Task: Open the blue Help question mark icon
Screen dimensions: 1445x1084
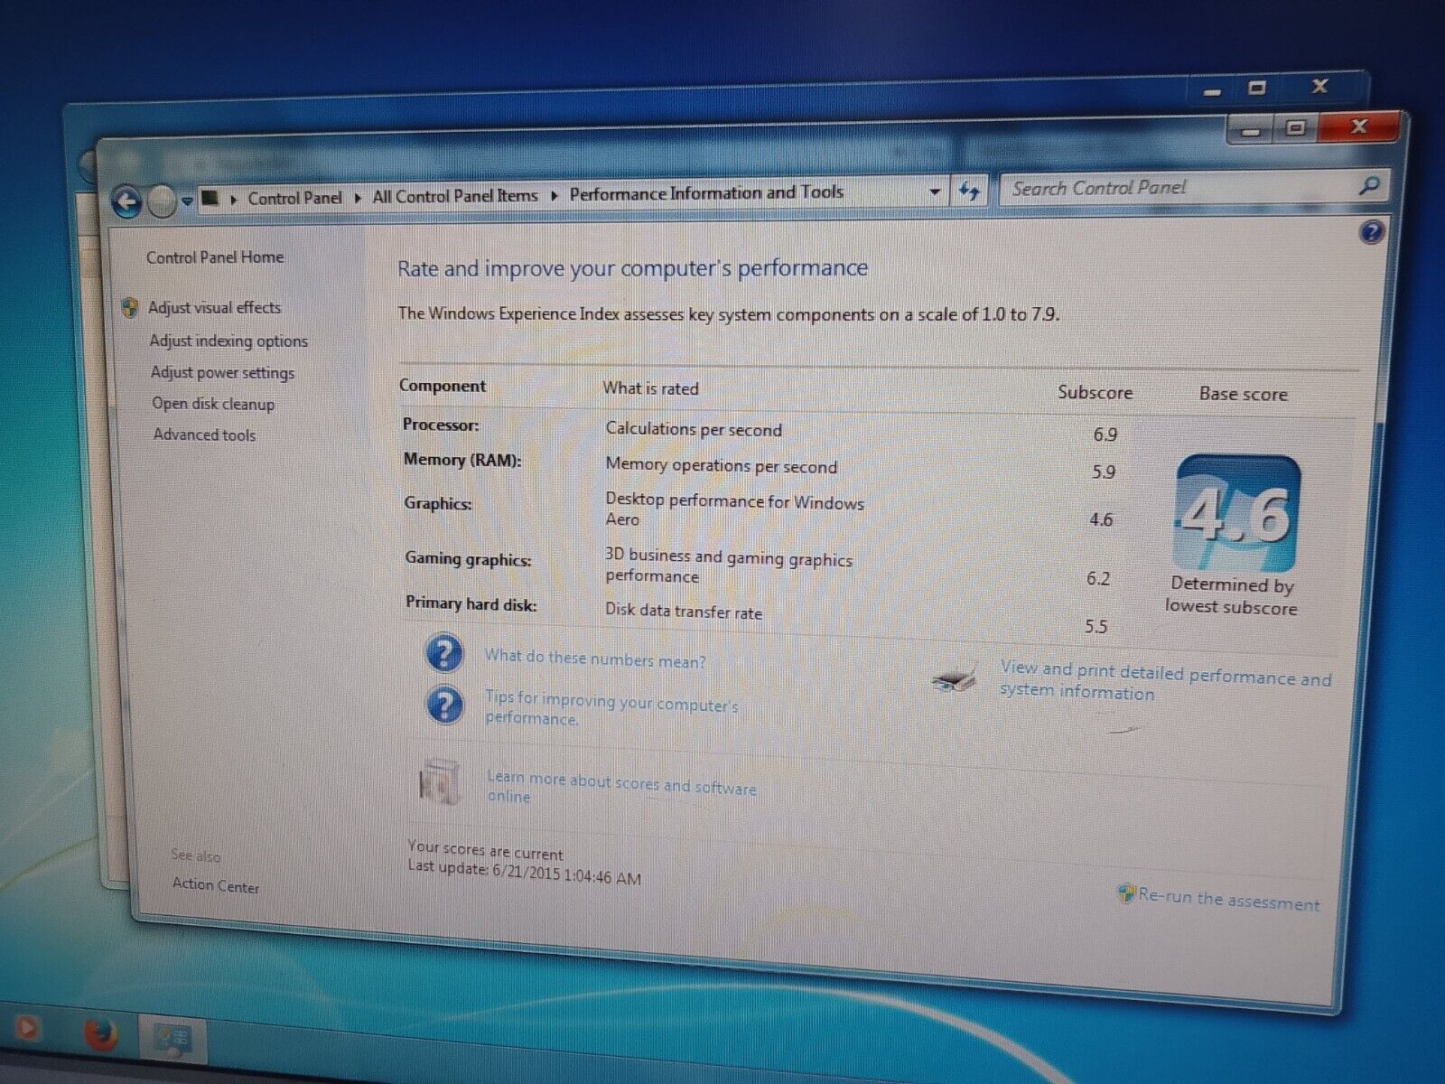Action: pos(1371,232)
